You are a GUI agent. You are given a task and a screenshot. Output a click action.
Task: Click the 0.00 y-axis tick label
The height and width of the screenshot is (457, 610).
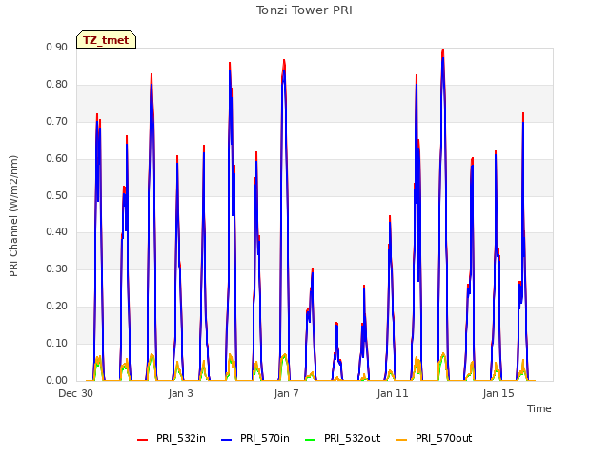coord(57,381)
